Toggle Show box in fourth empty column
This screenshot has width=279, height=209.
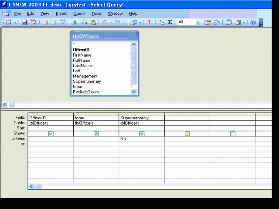187,134
